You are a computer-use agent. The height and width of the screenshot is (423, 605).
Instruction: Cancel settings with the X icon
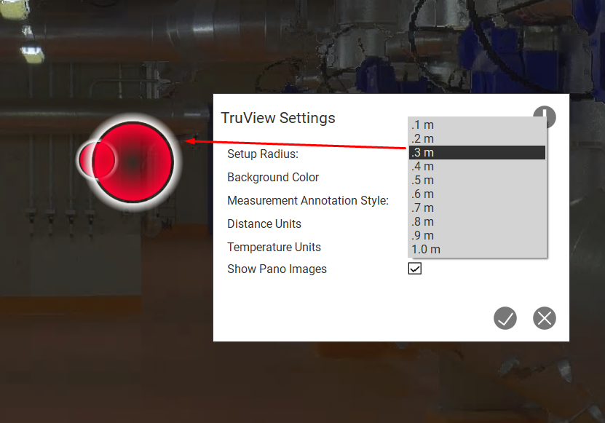[545, 318]
